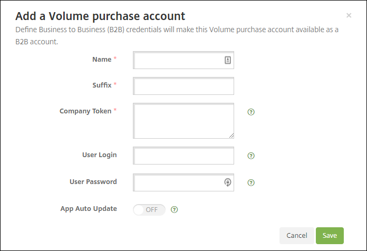Focus the User Login field

pos(183,156)
